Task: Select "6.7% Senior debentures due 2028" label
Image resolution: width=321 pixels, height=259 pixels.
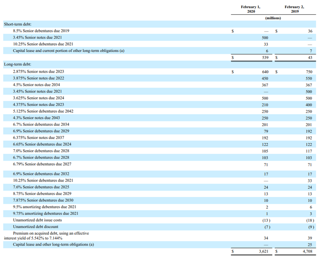Action: 41,157
